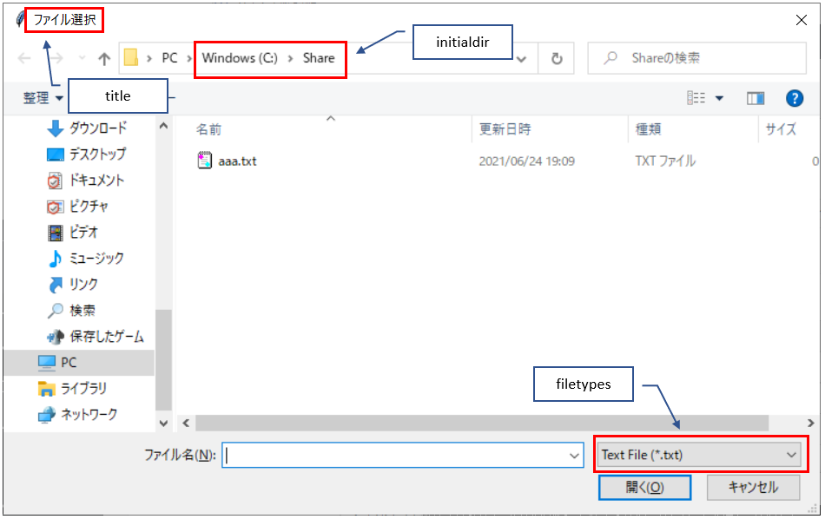Open Help with the question mark icon

point(795,98)
